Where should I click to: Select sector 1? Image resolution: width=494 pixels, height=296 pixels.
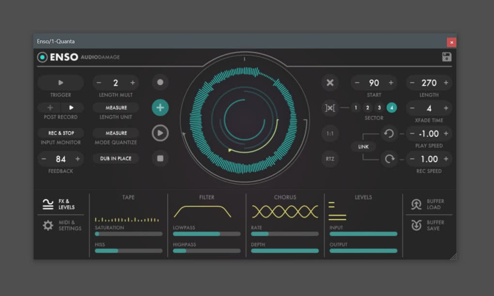(355, 108)
